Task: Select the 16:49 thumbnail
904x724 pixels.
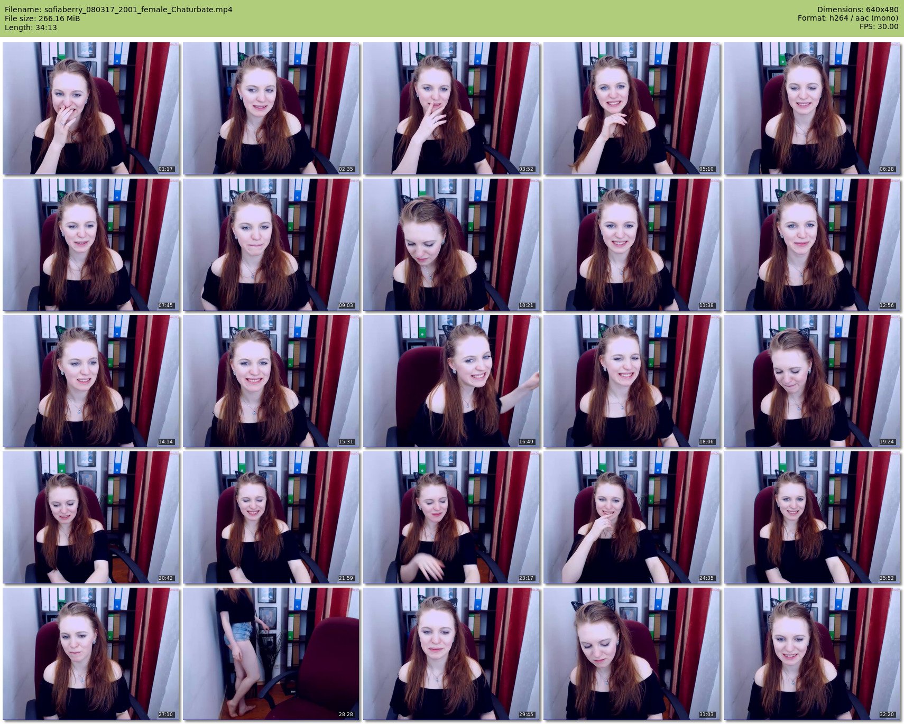Action: pos(451,381)
